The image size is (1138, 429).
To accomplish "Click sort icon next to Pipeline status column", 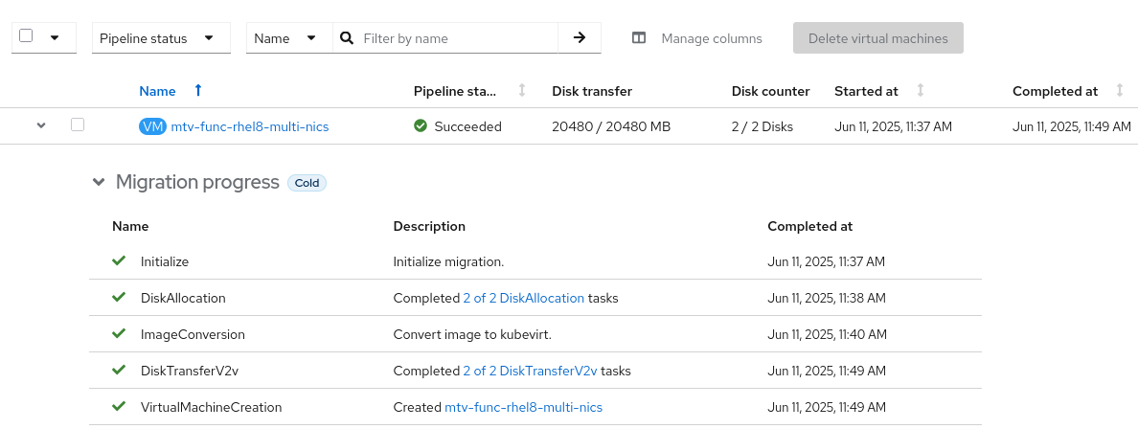I will click(522, 91).
